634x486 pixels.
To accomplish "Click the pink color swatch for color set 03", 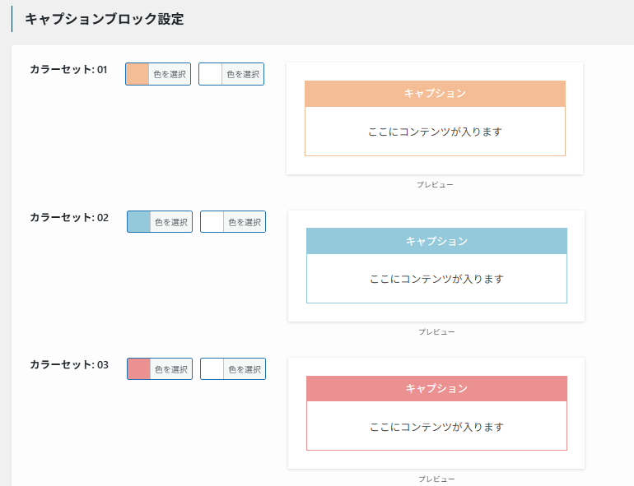I will (x=139, y=369).
